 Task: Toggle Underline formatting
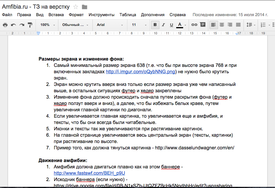pos(172,25)
